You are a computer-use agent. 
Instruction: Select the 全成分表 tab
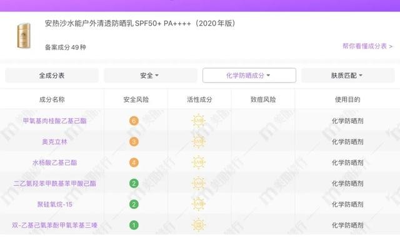coord(52,75)
